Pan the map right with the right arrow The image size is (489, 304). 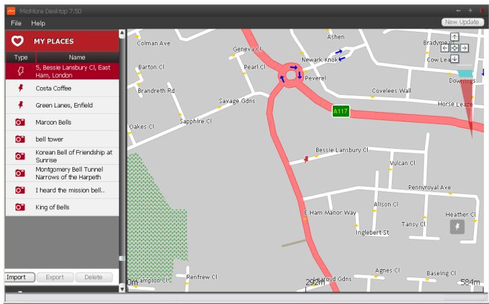click(x=464, y=48)
